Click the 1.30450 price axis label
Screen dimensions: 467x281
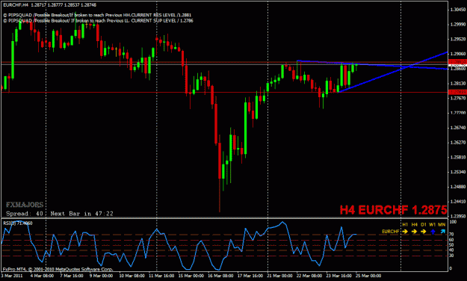tap(458, 10)
